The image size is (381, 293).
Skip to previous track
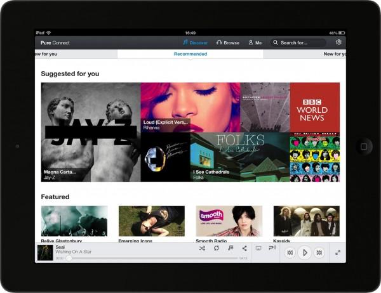(290, 252)
